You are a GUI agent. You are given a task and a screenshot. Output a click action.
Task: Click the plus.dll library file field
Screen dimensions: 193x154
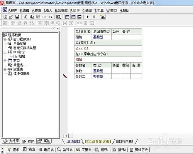[x=108, y=49]
